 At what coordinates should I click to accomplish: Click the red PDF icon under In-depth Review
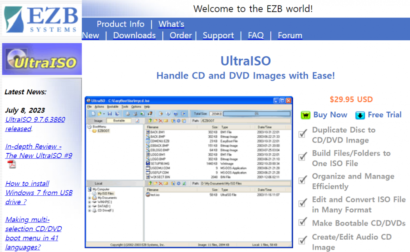pos(12,165)
